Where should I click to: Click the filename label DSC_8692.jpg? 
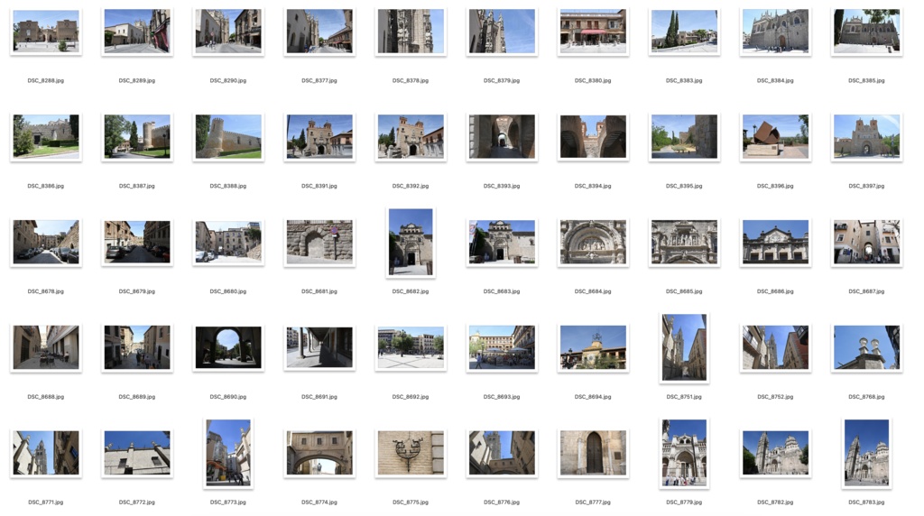click(x=411, y=397)
